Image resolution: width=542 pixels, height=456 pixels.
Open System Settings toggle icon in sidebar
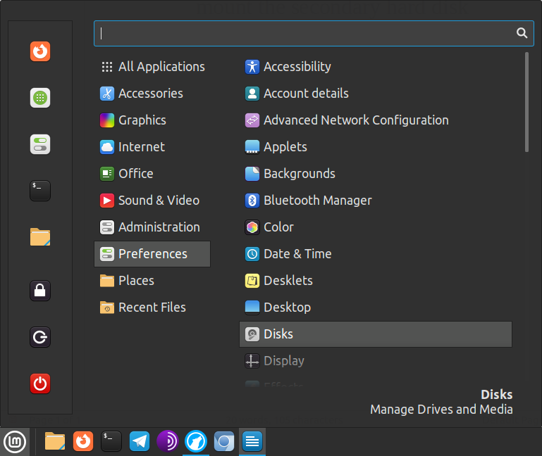[40, 144]
